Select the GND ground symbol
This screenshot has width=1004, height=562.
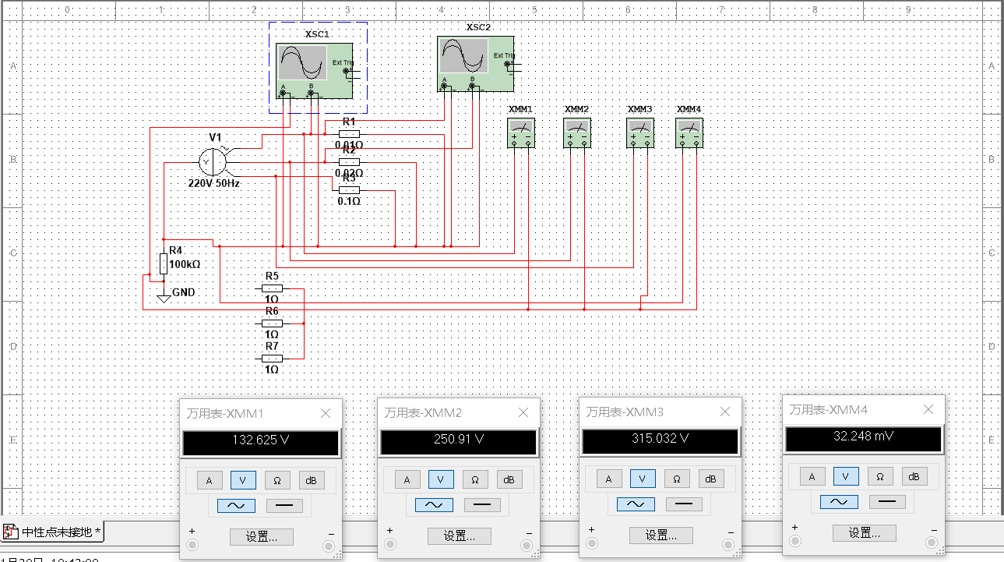tap(163, 297)
